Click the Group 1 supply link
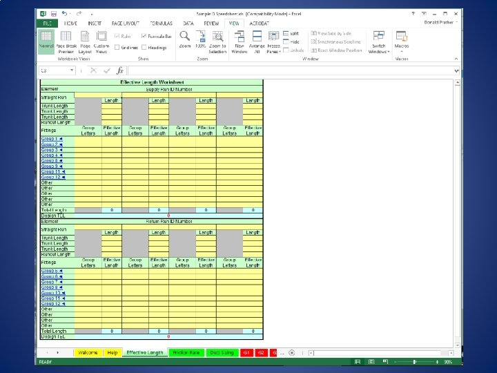 (52, 139)
